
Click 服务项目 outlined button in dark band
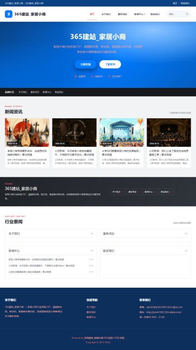(x=134, y=192)
